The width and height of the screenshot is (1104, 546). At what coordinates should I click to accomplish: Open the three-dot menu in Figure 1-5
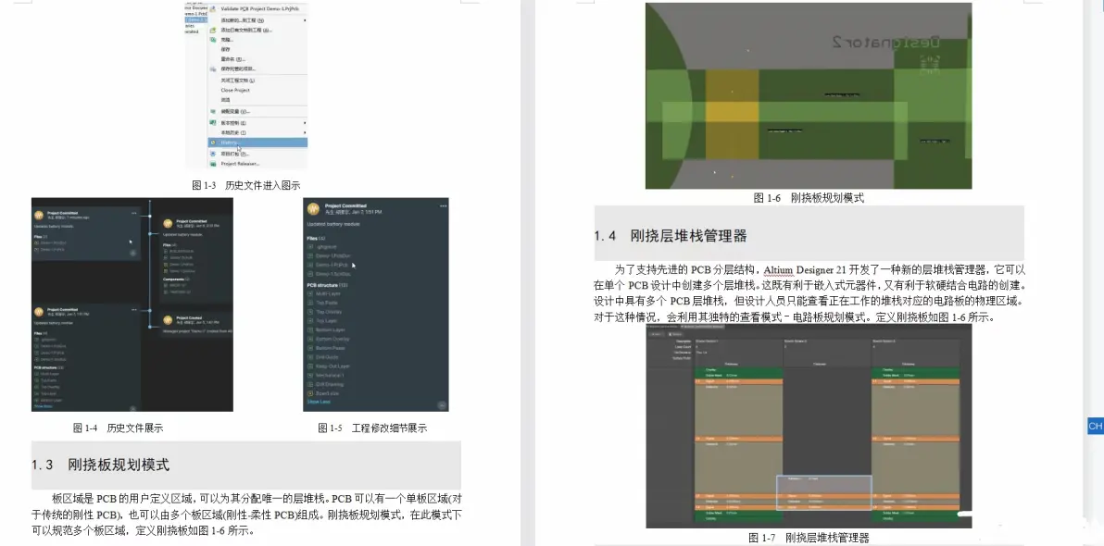point(443,205)
